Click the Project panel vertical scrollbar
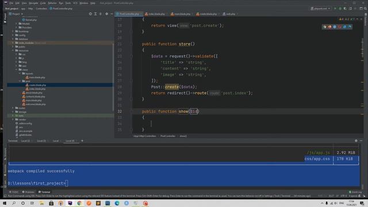The image size is (368, 207). click(113, 78)
